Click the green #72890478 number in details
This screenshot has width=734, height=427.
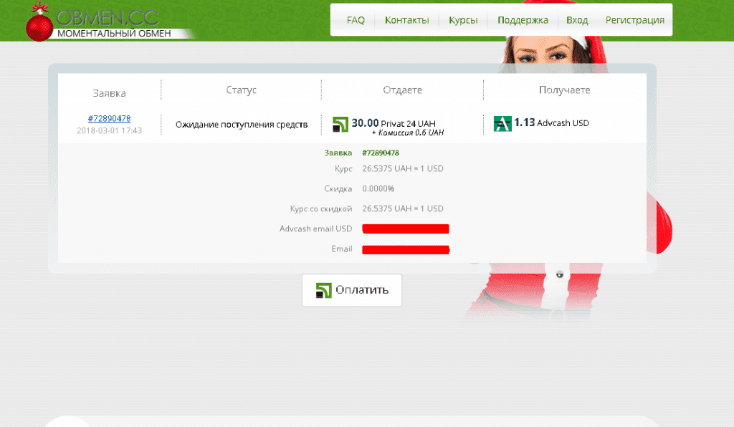(381, 153)
